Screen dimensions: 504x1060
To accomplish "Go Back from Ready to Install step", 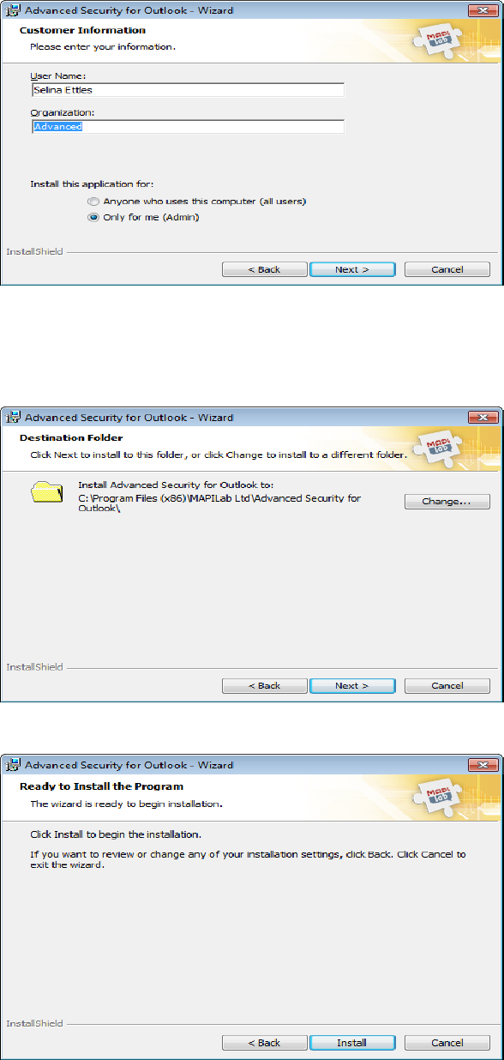I will pos(265,1043).
